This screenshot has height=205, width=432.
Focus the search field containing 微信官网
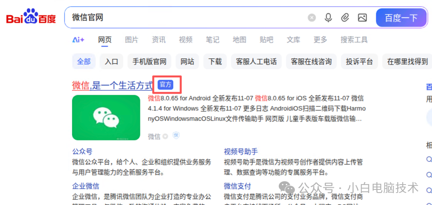pyautogui.click(x=187, y=18)
